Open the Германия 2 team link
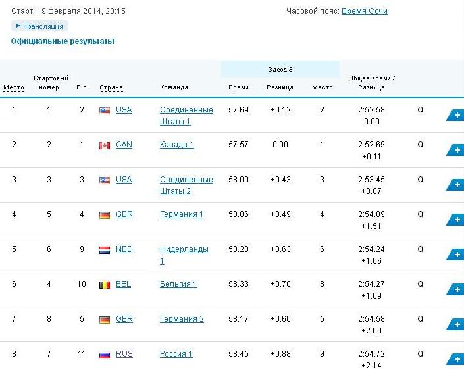 pos(182,319)
